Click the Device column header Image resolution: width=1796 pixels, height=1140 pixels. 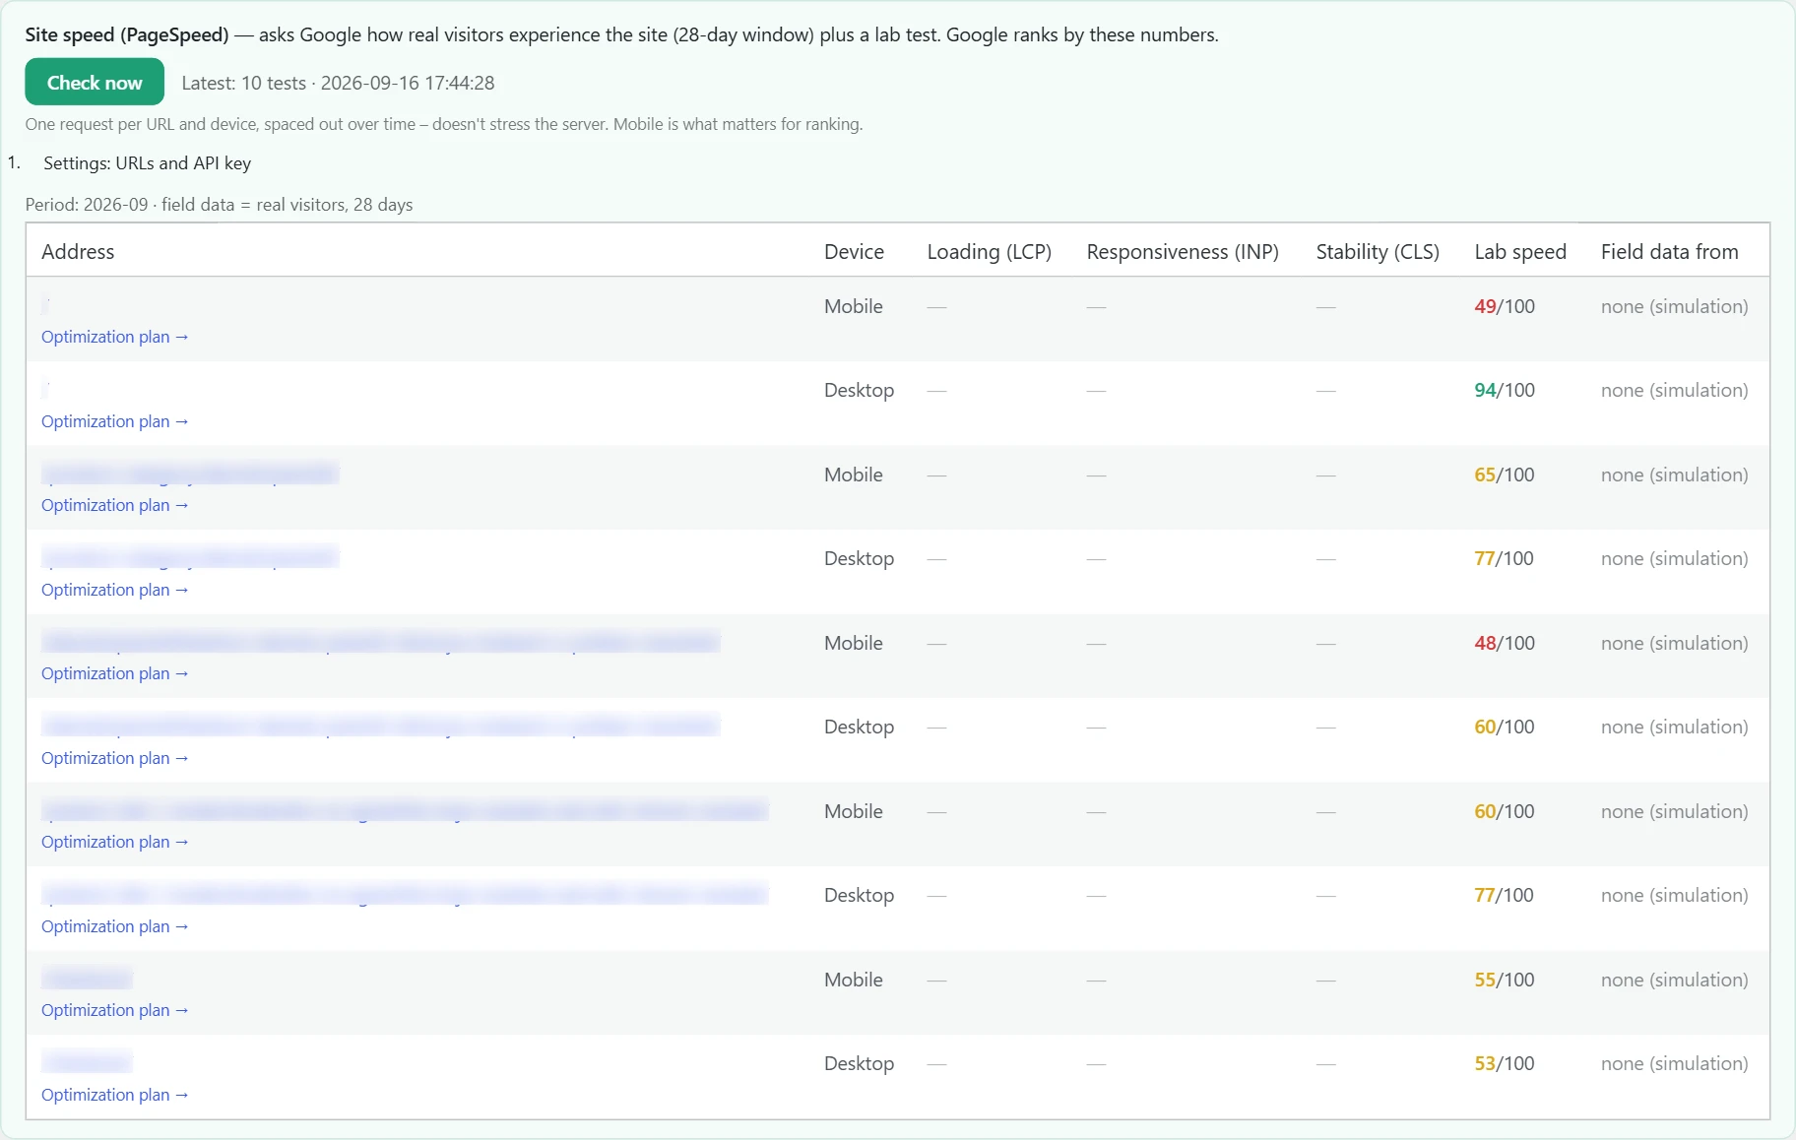854,252
